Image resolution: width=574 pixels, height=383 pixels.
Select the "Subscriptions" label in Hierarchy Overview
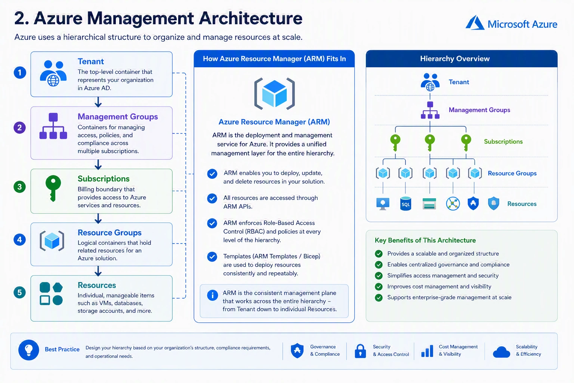click(503, 142)
